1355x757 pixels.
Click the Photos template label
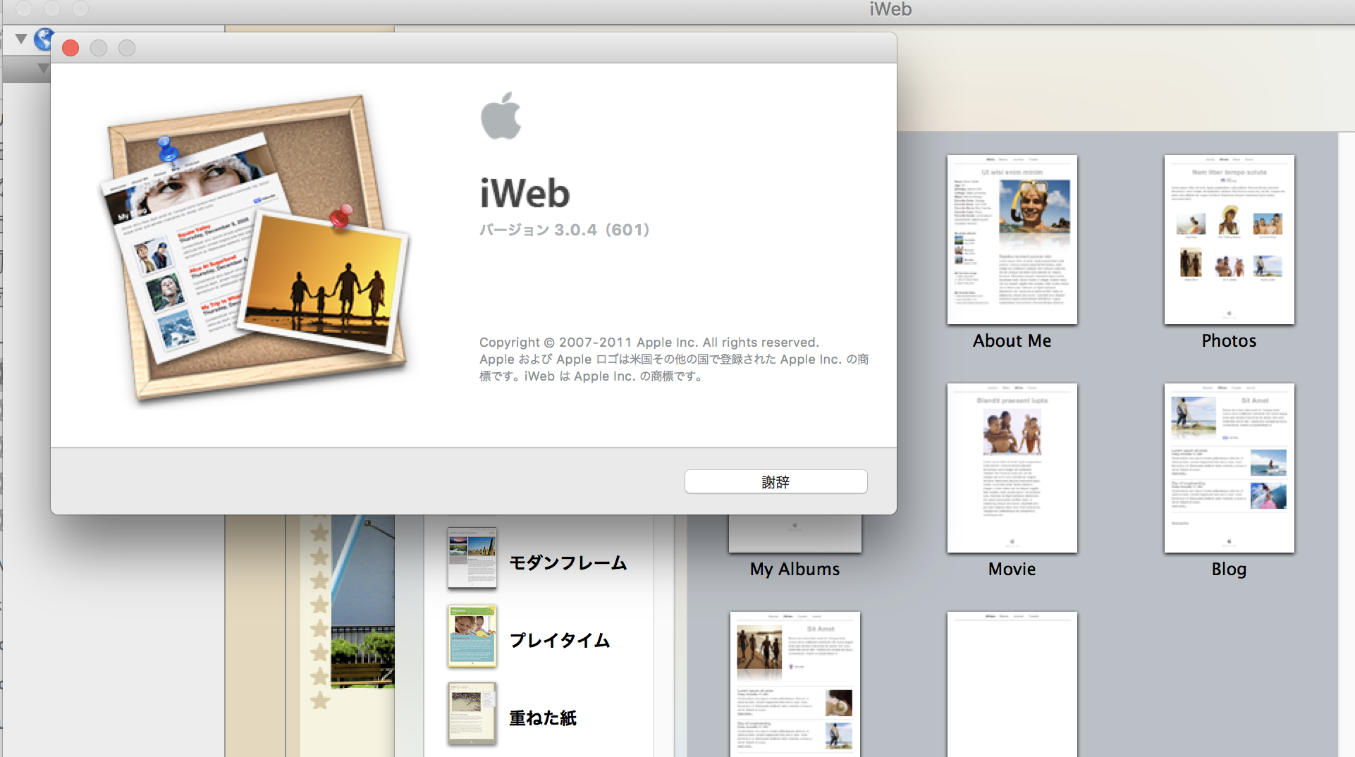(1229, 340)
